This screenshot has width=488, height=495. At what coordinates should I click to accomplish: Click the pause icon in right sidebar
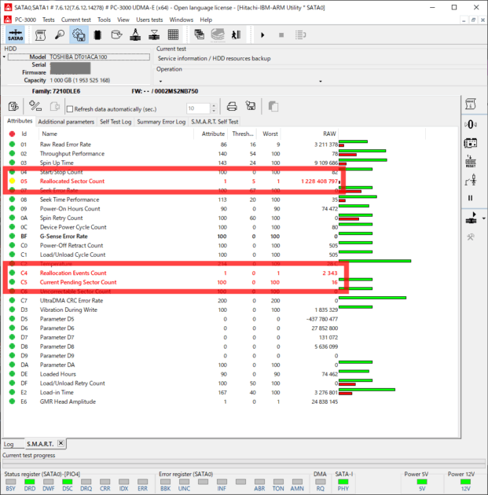(471, 198)
